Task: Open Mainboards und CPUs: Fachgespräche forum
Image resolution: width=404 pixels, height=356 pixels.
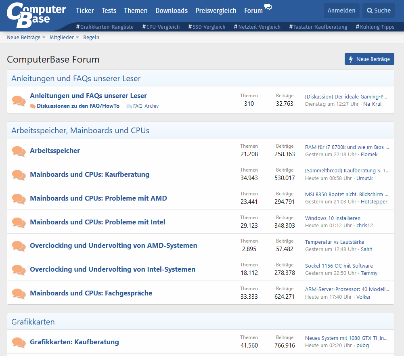Action: point(91,293)
